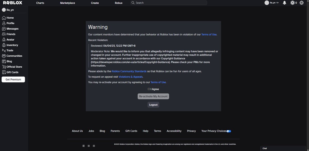Click Jobs footer link

click(91, 131)
